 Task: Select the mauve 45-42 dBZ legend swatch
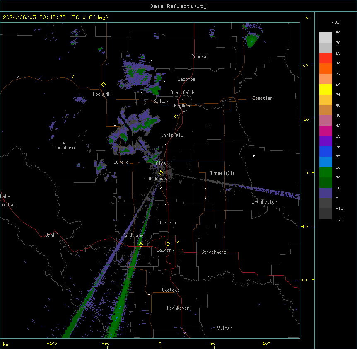click(x=326, y=121)
